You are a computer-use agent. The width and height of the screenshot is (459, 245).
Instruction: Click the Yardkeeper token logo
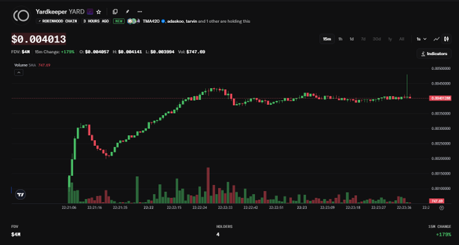tap(21, 15)
